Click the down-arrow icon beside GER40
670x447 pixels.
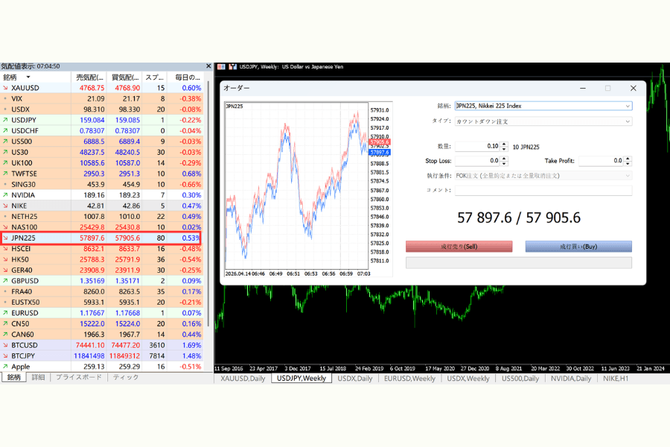tap(5, 270)
